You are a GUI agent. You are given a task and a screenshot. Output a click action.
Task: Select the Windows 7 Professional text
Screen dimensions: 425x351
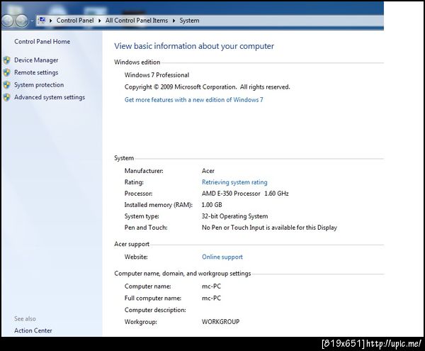[x=157, y=75]
